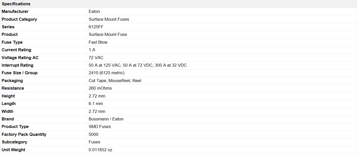Click the Specifications header

(16, 4)
